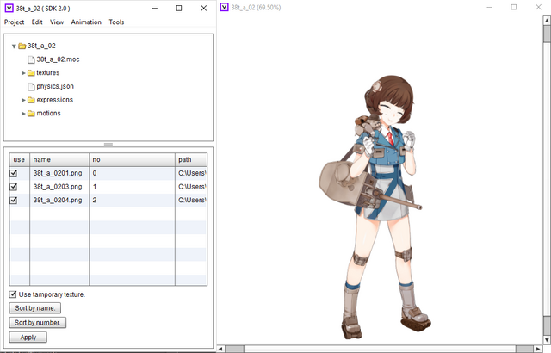Select the textures folder label
The height and width of the screenshot is (353, 551).
click(x=48, y=72)
